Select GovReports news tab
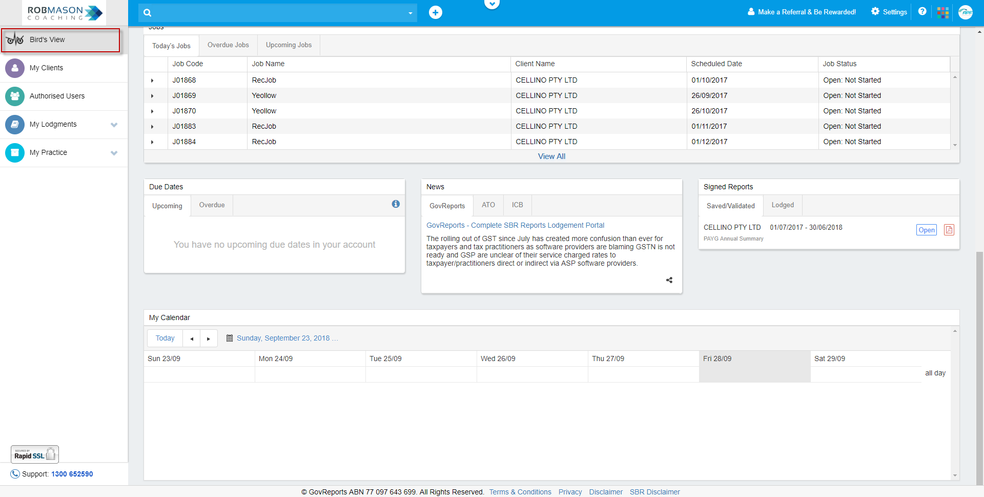Image resolution: width=984 pixels, height=497 pixels. click(x=447, y=206)
